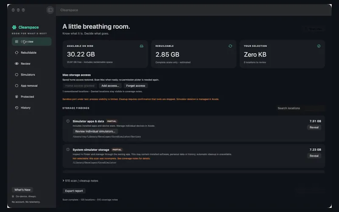Click the Simulator apps & data title
Viewport: 339px width, 212px height.
(x=88, y=121)
